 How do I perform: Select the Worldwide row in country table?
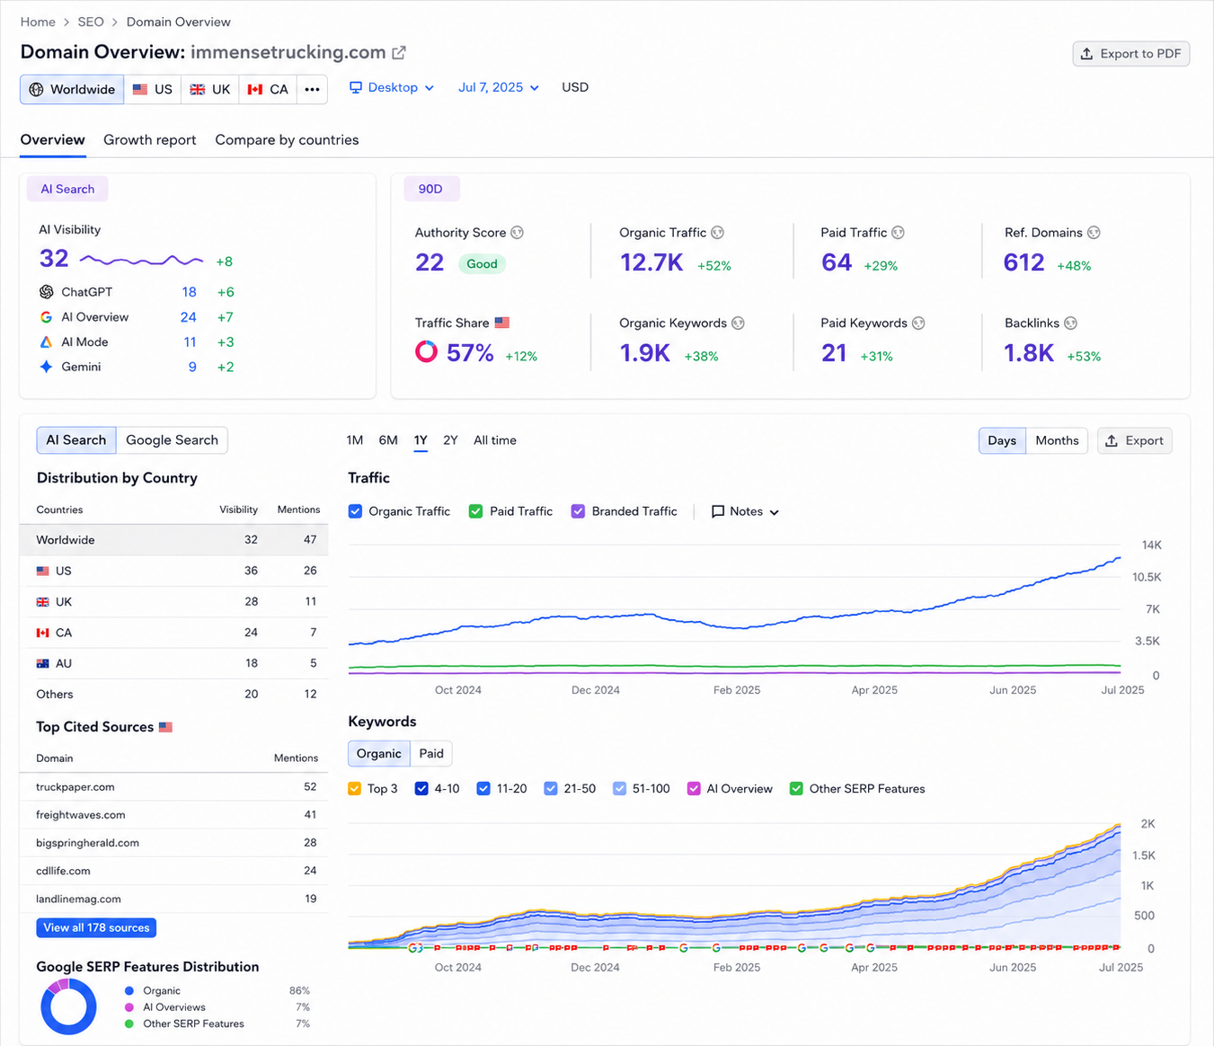pyautogui.click(x=173, y=540)
